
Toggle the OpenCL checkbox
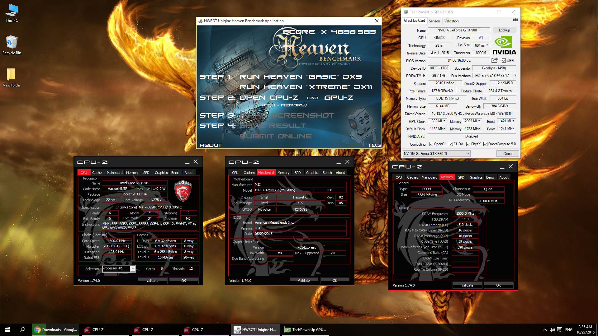[431, 144]
